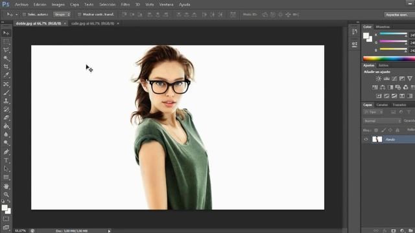Change screen mode icon in toolbox
415x233 pixels.
(x=6, y=227)
